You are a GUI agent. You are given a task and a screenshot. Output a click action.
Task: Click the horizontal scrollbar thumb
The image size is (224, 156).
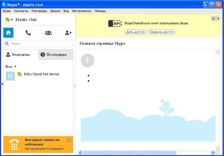129,152
